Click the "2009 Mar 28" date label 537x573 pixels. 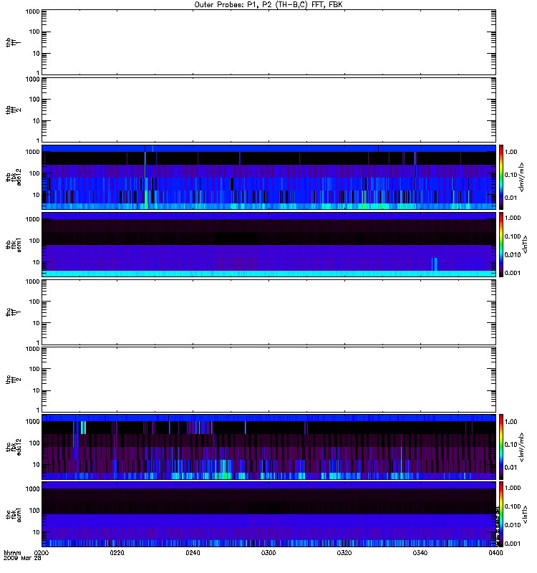[x=22, y=558]
